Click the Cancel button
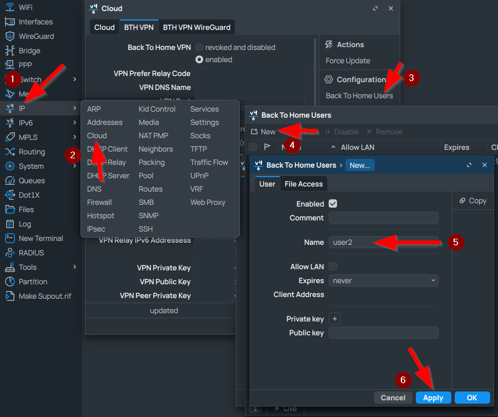Screen dimensions: 498x417 tap(393, 398)
